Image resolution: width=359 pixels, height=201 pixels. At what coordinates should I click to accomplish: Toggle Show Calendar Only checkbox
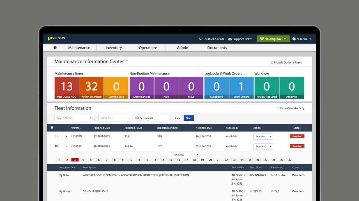pyautogui.click(x=278, y=108)
